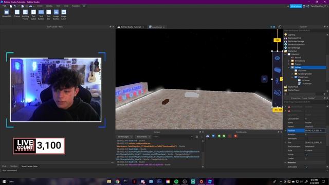
Task: Open the Team Create - Beta bottom tab
Action: click(x=29, y=166)
